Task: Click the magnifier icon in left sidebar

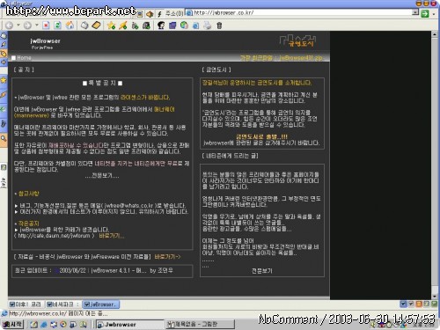Action: 4,138
